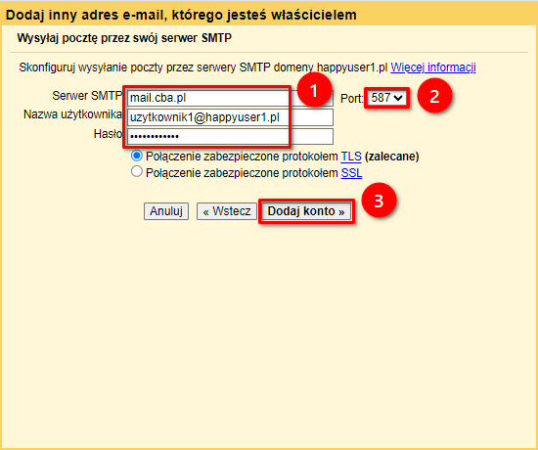538x450 pixels.
Task: Click the red annotation circle numbered 1
Action: pyautogui.click(x=314, y=91)
